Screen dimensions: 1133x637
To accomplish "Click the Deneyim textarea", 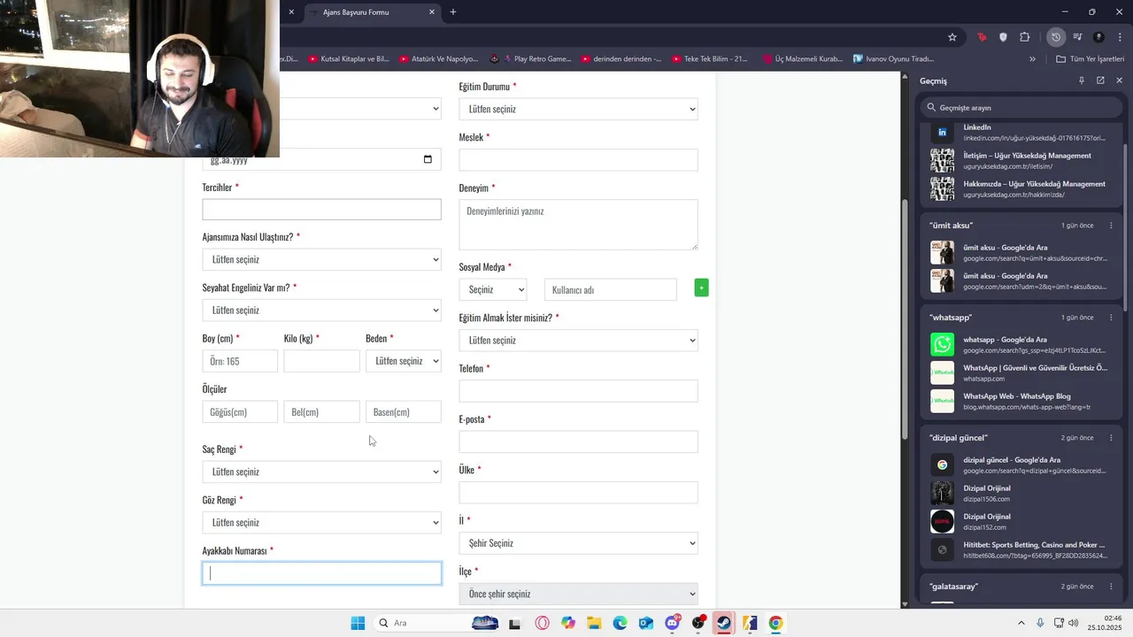I will coord(578,224).
